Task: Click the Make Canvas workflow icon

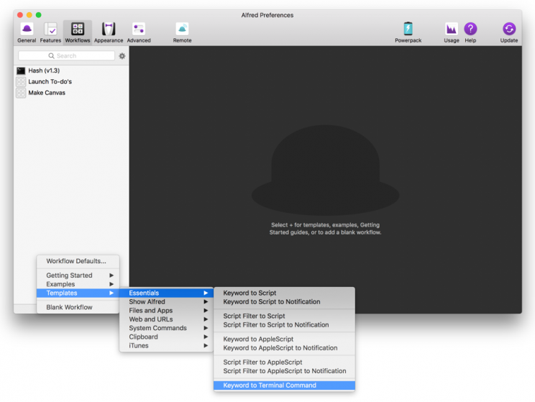Action: (21, 93)
